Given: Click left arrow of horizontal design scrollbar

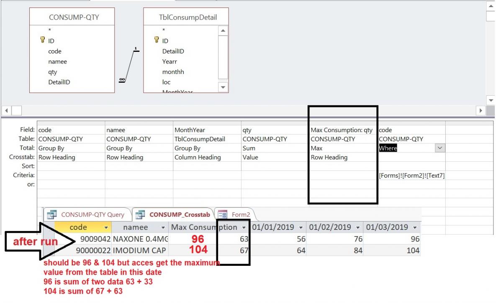Looking at the screenshot, I should tap(6, 111).
